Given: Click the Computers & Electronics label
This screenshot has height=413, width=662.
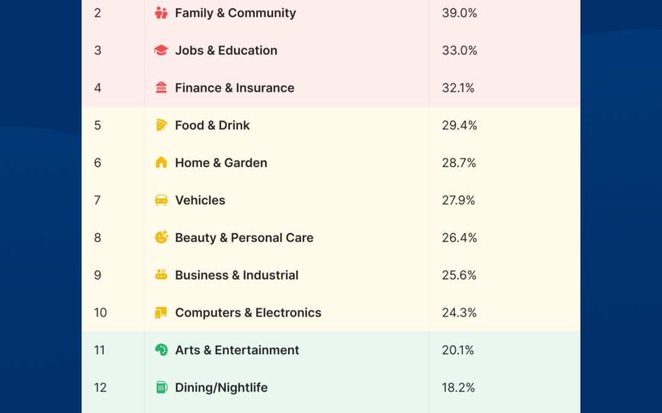Looking at the screenshot, I should (x=248, y=313).
